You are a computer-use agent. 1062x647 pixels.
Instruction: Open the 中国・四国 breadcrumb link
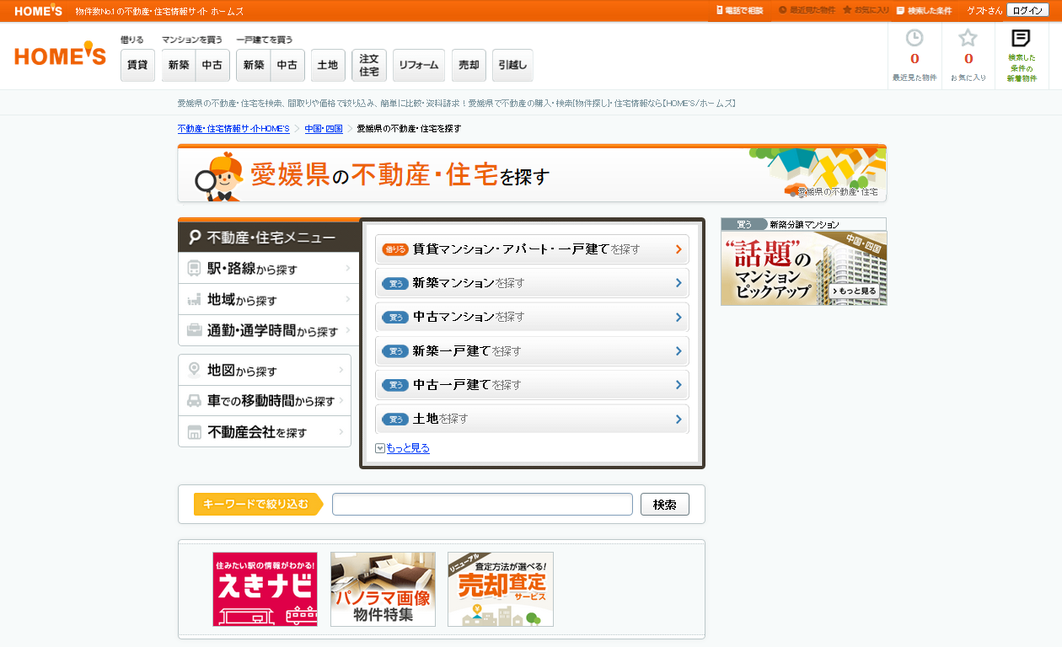tap(324, 129)
